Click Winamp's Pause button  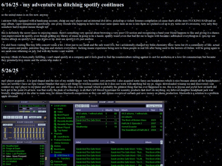click(x=13, y=117)
